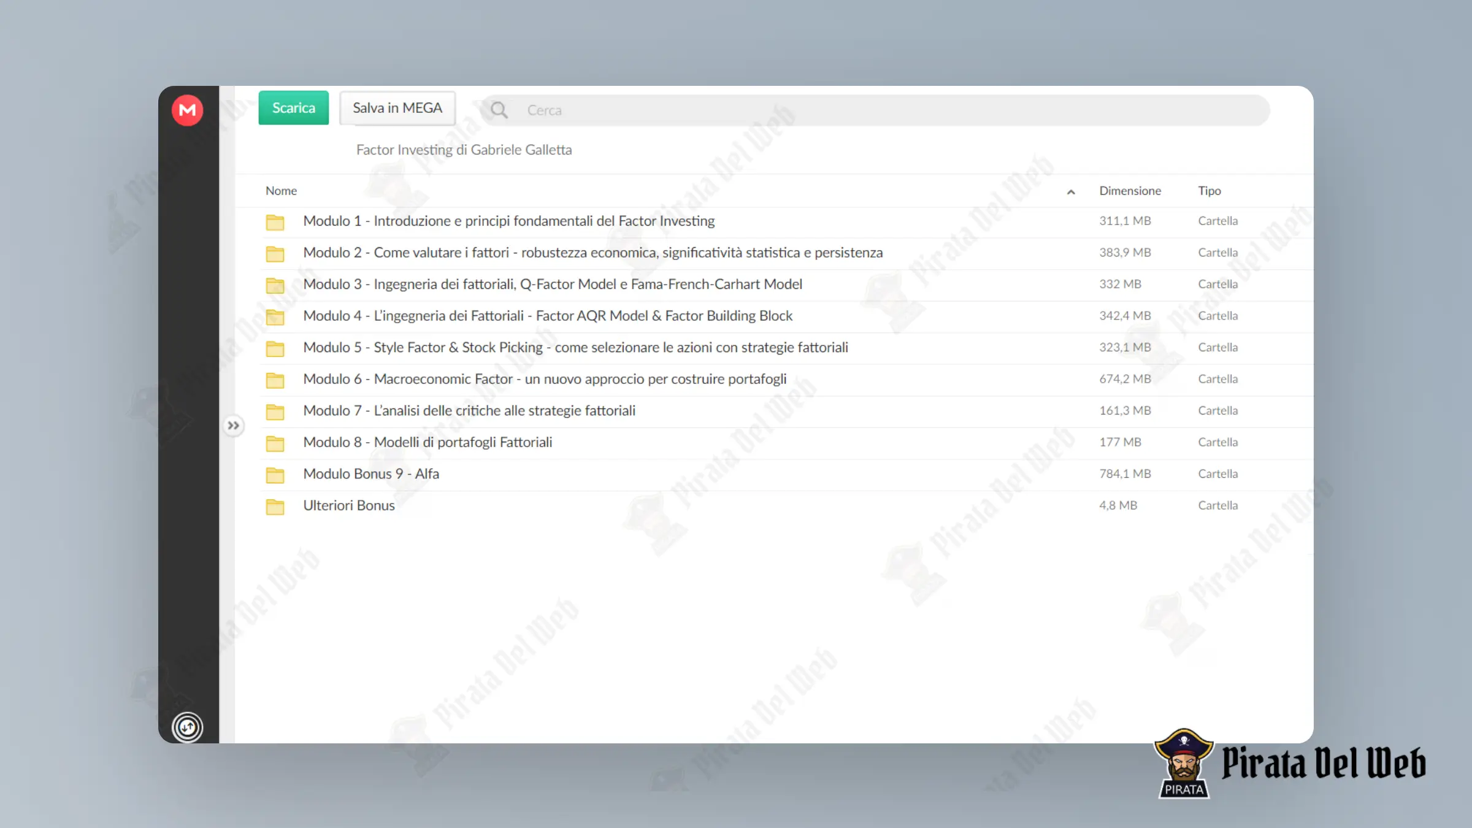This screenshot has width=1472, height=828.
Task: Click the 4,8 MB size value
Action: (1118, 505)
